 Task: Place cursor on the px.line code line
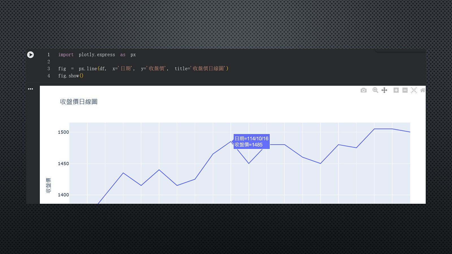pyautogui.click(x=143, y=69)
